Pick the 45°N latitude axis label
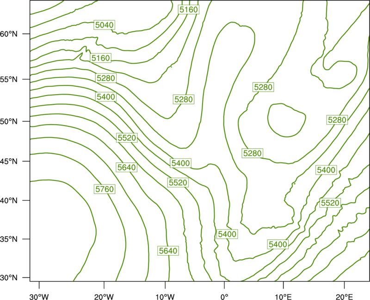This screenshot has width=370, height=300. point(9,161)
